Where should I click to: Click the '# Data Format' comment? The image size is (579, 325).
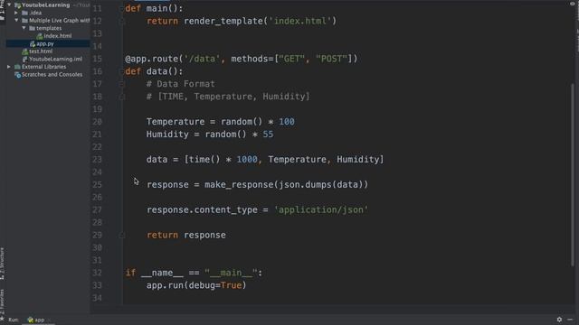pos(180,84)
